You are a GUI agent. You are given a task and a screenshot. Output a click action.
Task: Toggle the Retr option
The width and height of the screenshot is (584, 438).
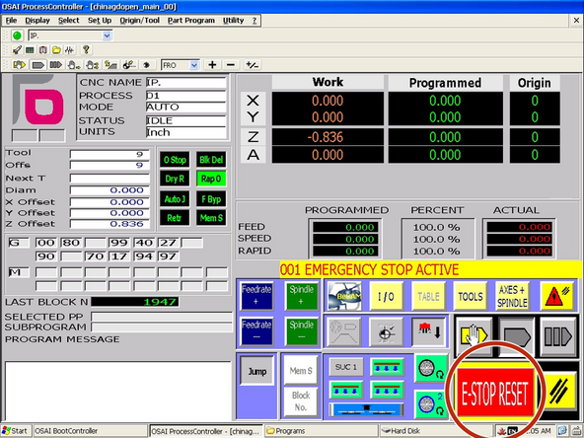[175, 218]
